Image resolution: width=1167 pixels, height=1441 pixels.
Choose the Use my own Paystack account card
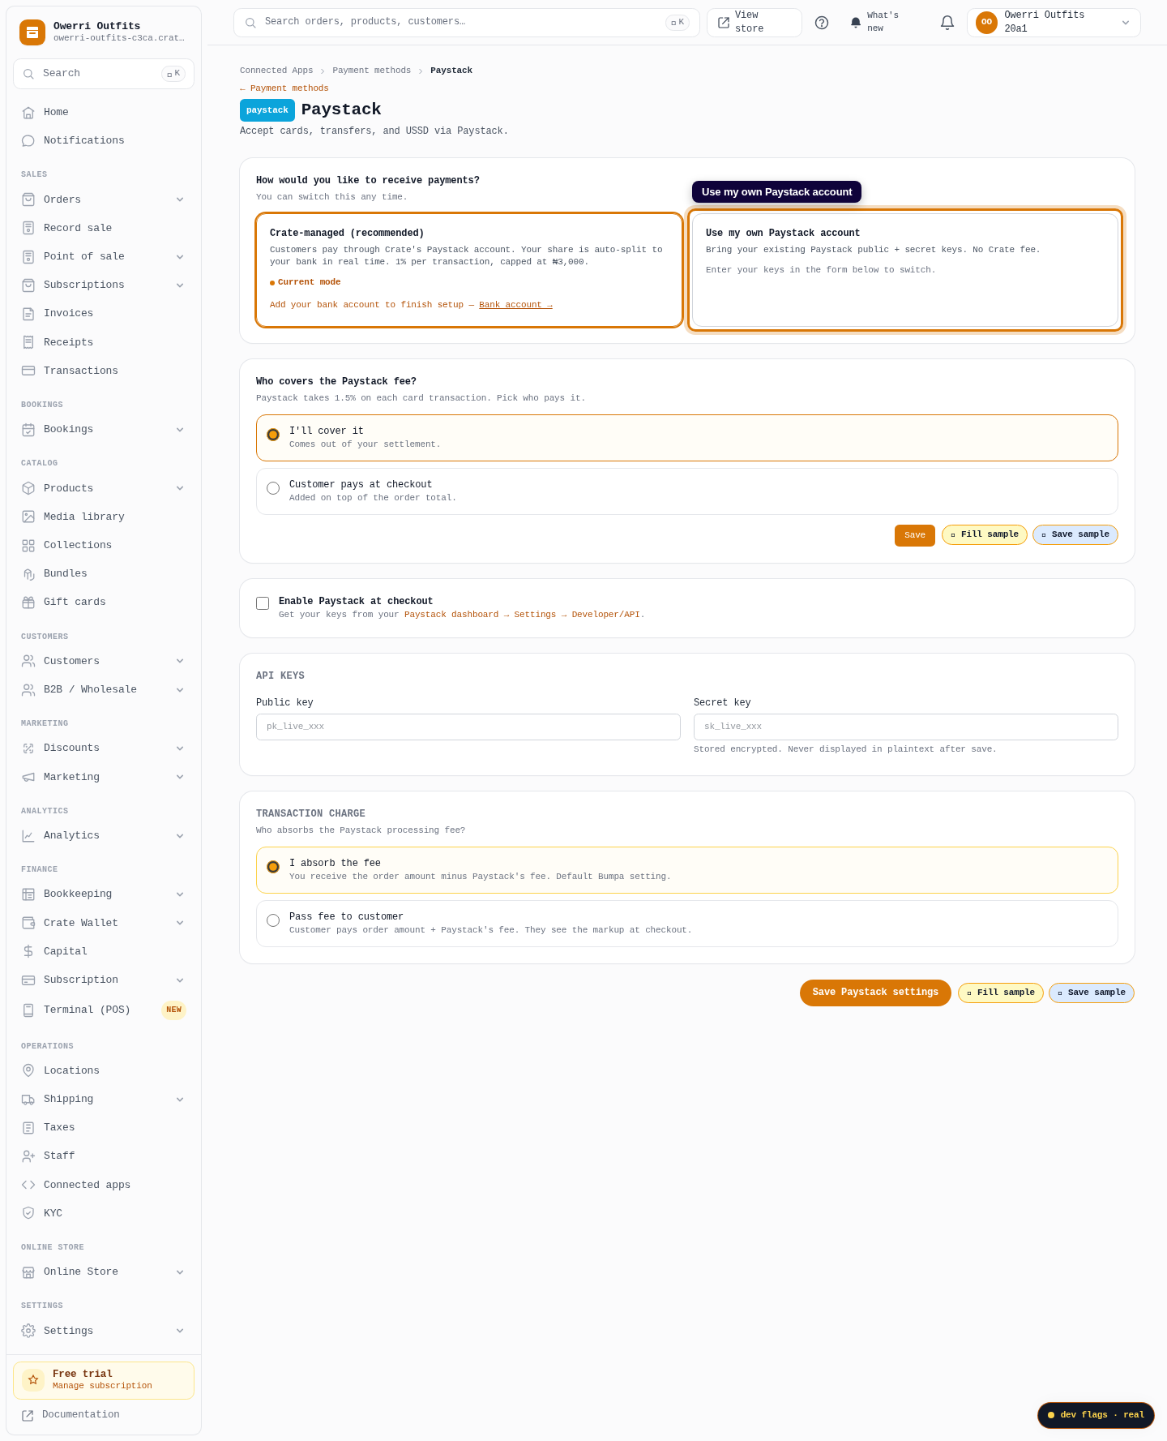pyautogui.click(x=905, y=270)
